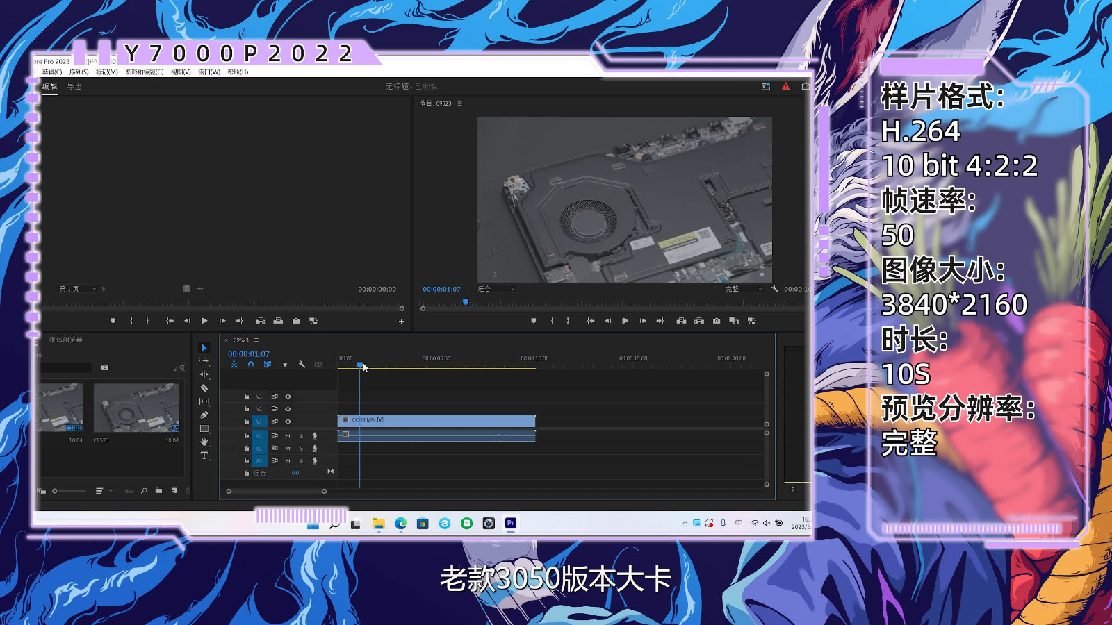Open Source monitor button editor plus
Screen dimensions: 1112x625
401,322
